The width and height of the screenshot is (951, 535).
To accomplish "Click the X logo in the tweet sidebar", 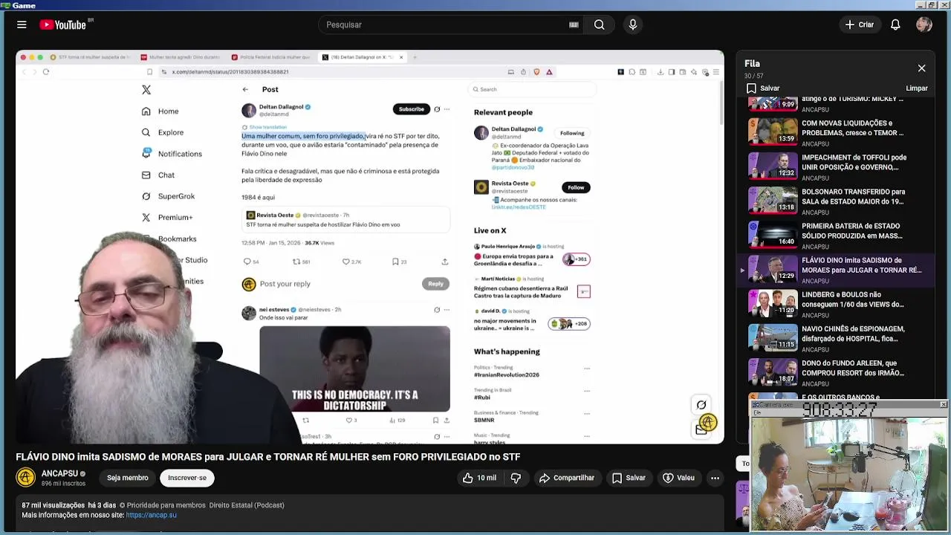I will (146, 90).
